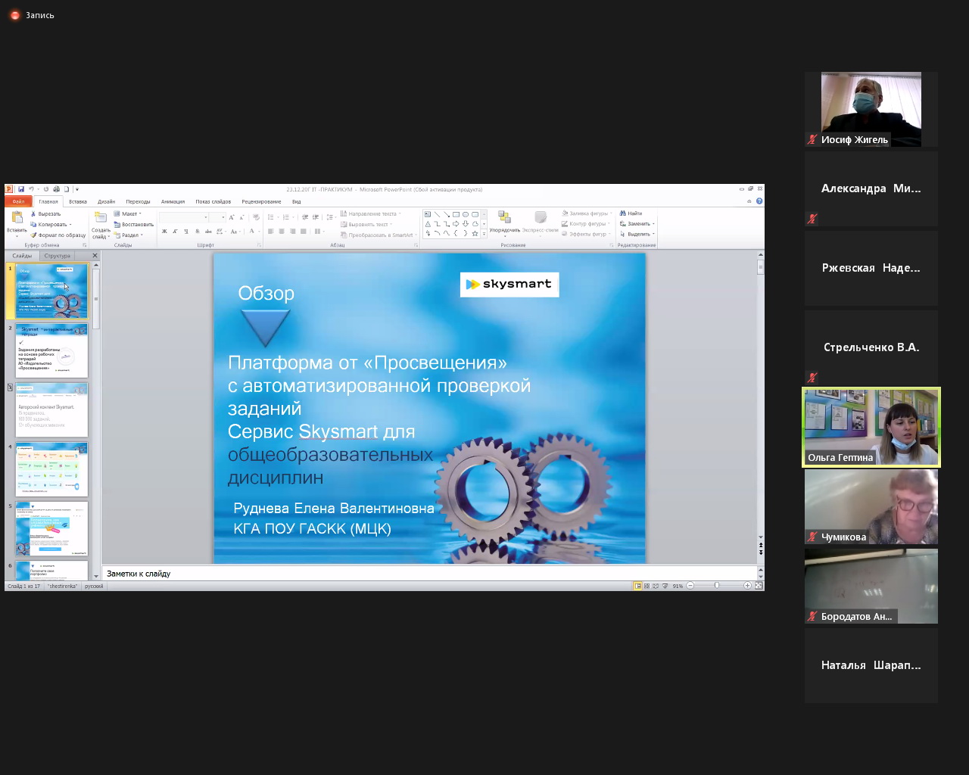Click the zoom slider in status bar
Image resolution: width=969 pixels, height=775 pixels.
coord(717,586)
